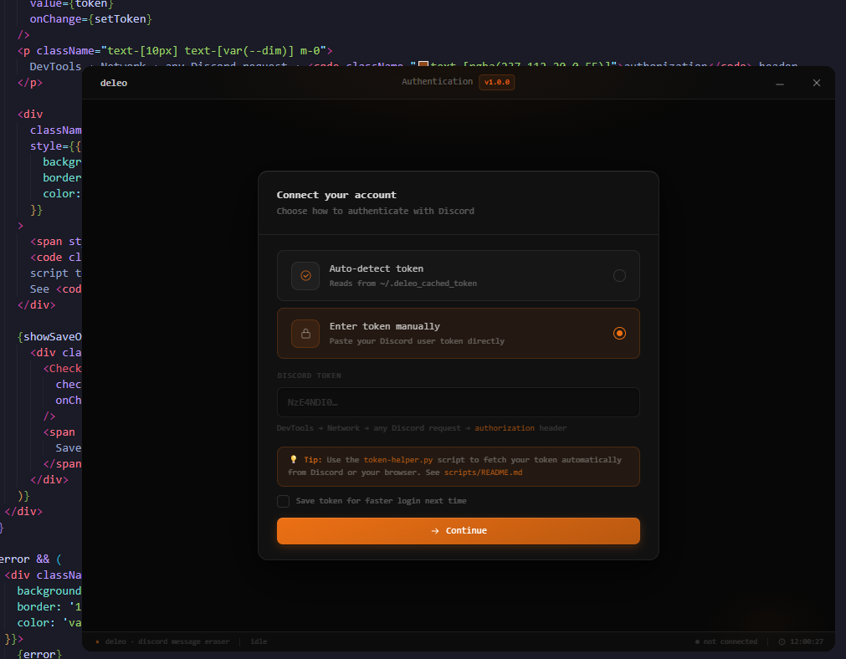Click the 12:00:27 time in status bar
Image resolution: width=846 pixels, height=659 pixels.
point(807,641)
